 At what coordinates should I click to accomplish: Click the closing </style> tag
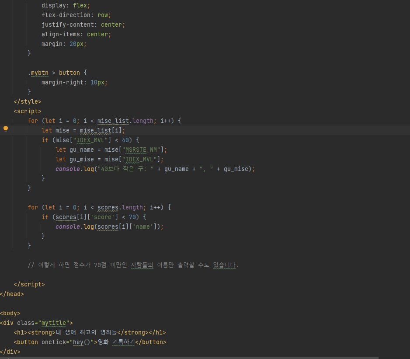click(x=28, y=101)
